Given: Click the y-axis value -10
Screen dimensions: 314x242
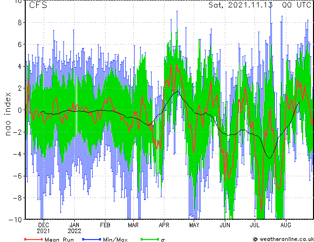Looking at the screenshot, I should (15, 220).
